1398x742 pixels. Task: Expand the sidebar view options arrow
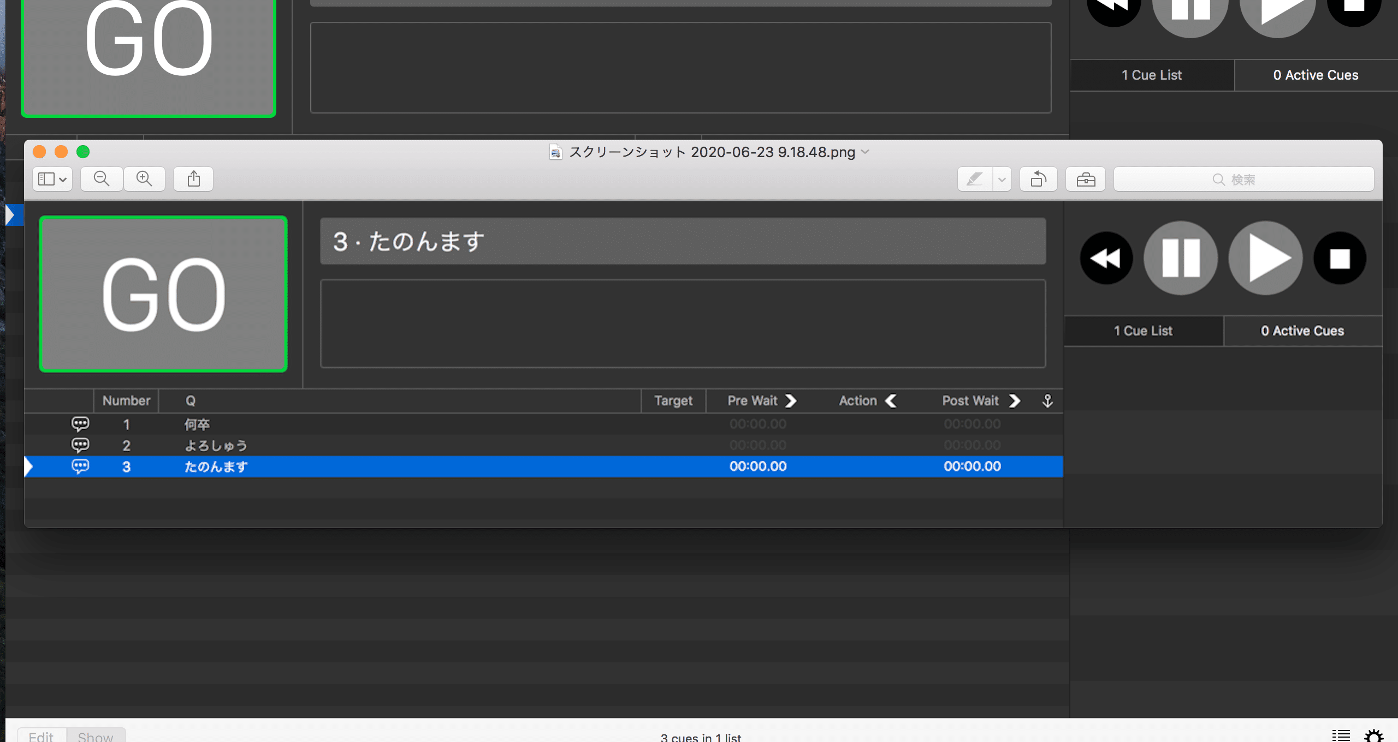click(x=63, y=179)
